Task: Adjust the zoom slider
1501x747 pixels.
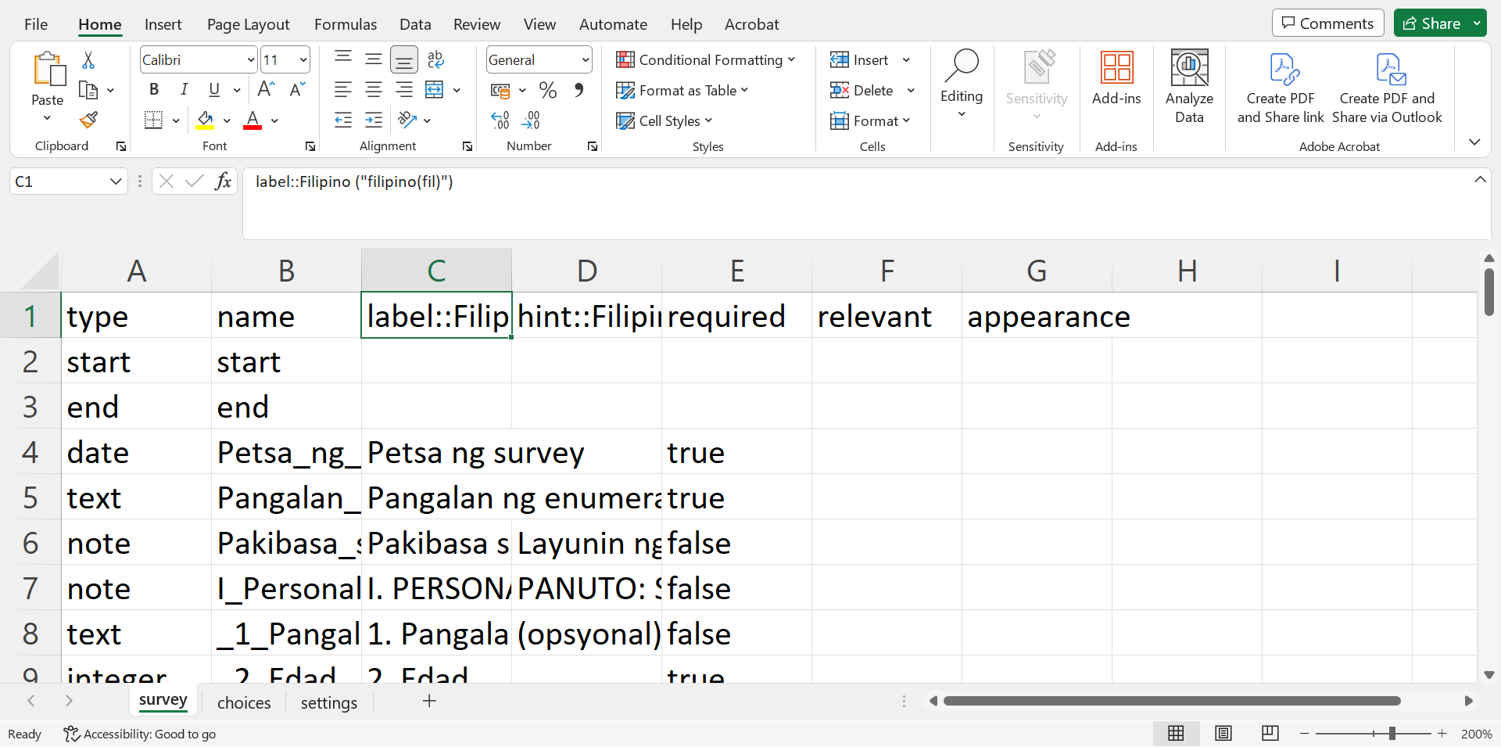Action: tap(1392, 734)
